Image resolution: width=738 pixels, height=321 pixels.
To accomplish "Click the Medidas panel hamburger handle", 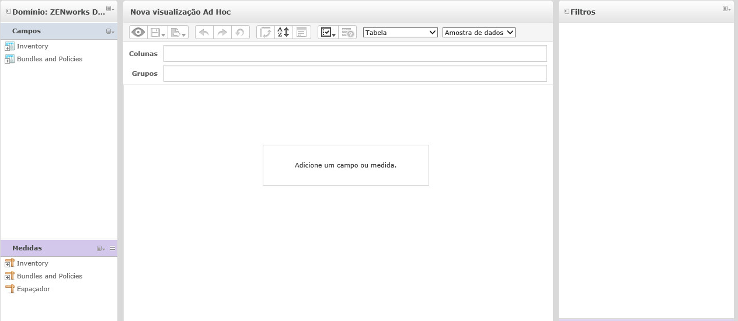I will click(113, 248).
